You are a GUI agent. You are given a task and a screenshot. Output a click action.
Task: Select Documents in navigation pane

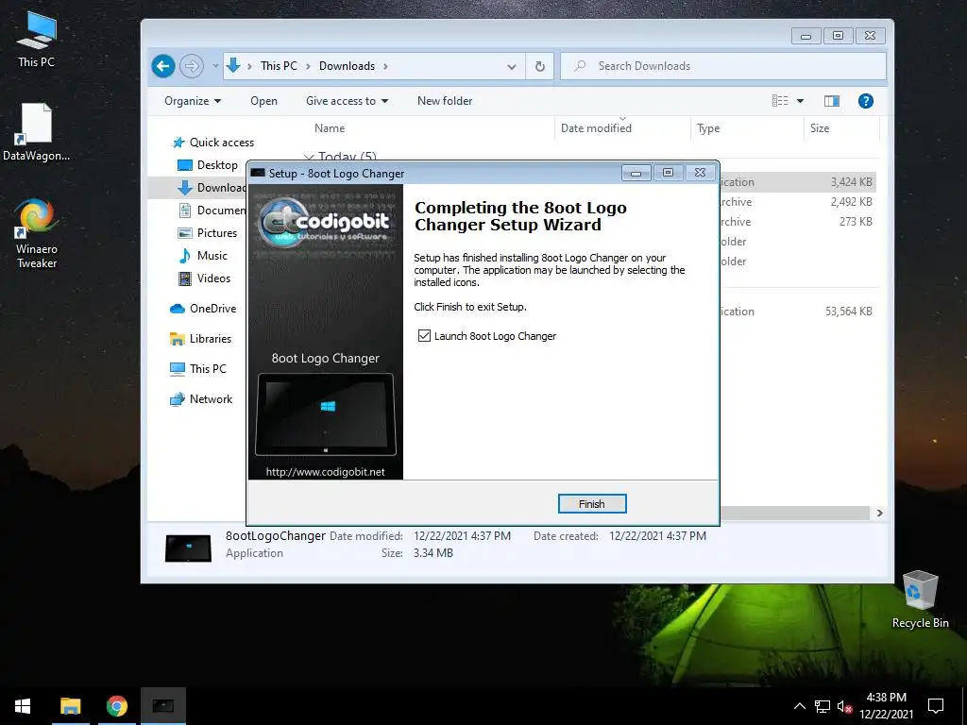pos(212,211)
